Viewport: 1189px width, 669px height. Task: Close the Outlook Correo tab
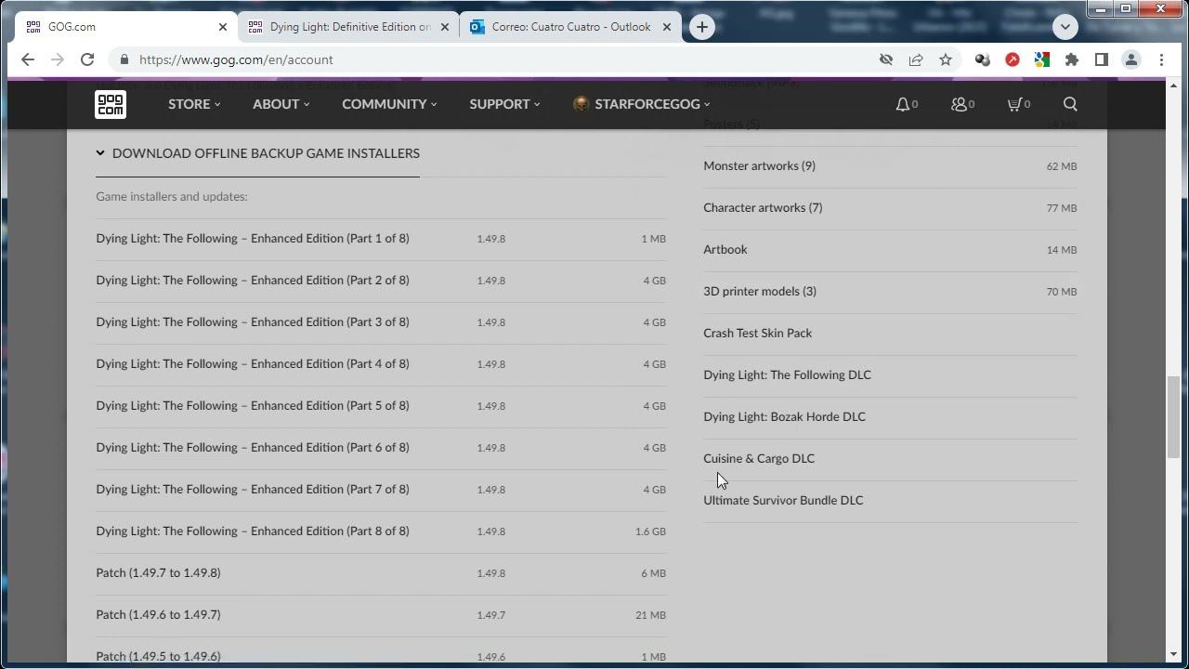666,27
